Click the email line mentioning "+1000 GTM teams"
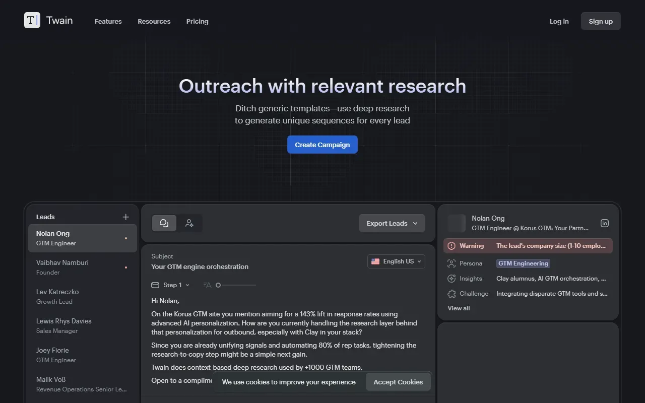This screenshot has width=645, height=403. coord(257,367)
